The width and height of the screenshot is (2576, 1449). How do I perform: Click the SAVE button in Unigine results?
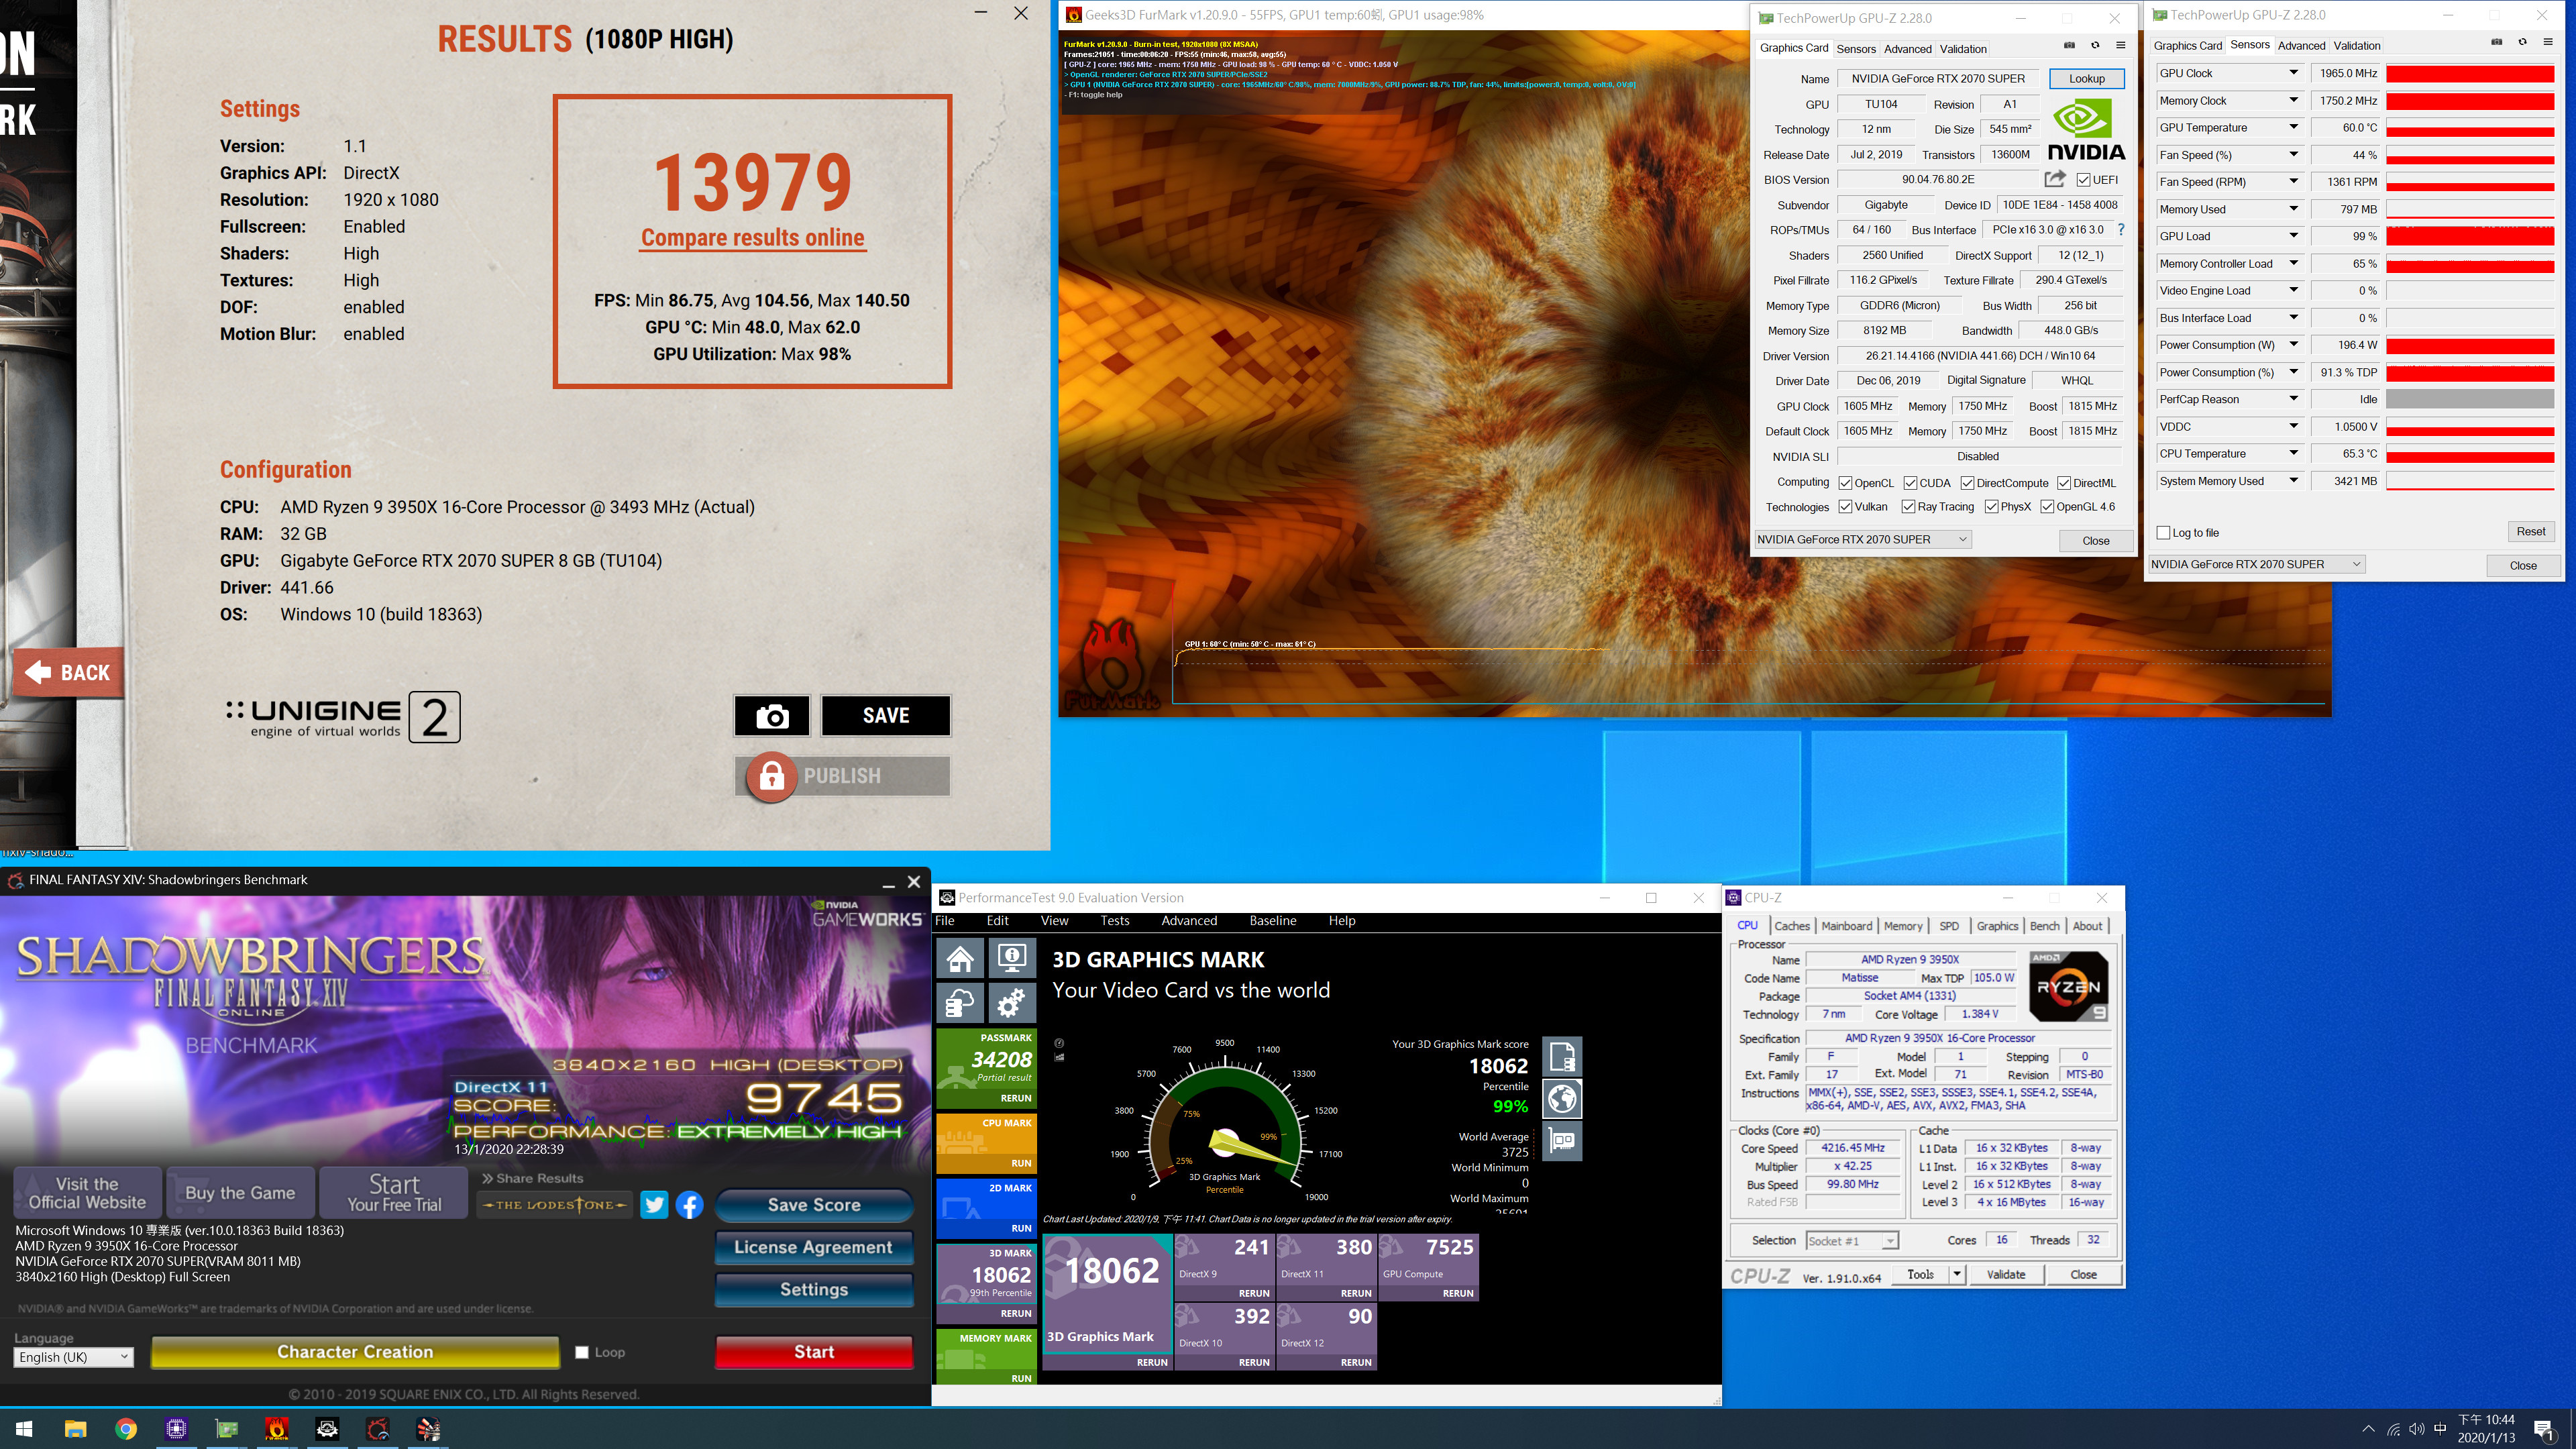[885, 716]
